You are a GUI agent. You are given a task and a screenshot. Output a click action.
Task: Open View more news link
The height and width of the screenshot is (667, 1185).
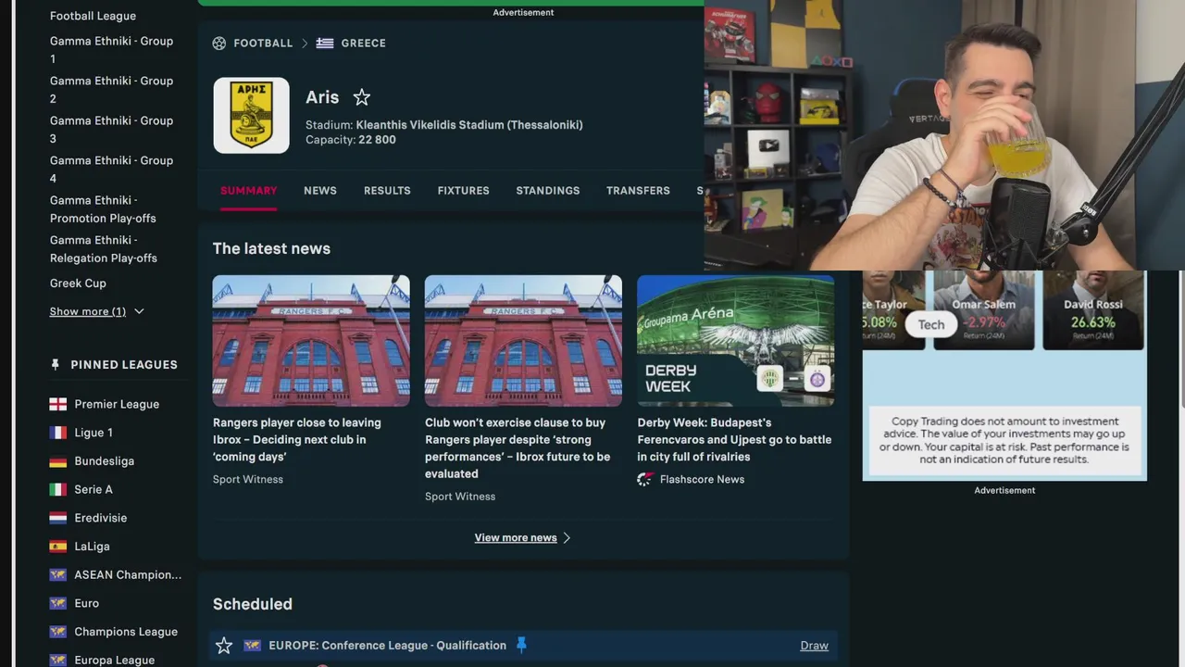[x=516, y=537]
